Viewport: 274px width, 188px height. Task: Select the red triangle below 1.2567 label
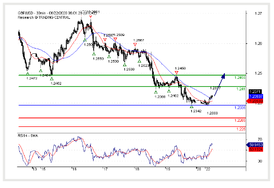(x=135, y=44)
